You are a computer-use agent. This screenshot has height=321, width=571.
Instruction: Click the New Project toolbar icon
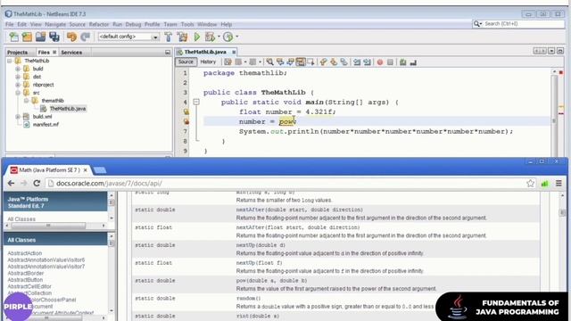pyautogui.click(x=27, y=37)
